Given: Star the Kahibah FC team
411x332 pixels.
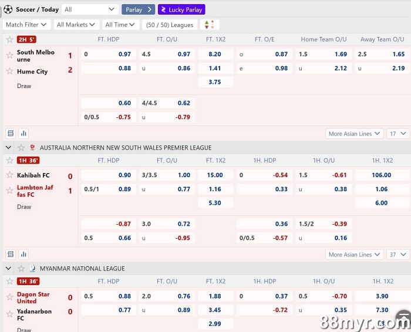Looking at the screenshot, I should (x=10, y=175).
